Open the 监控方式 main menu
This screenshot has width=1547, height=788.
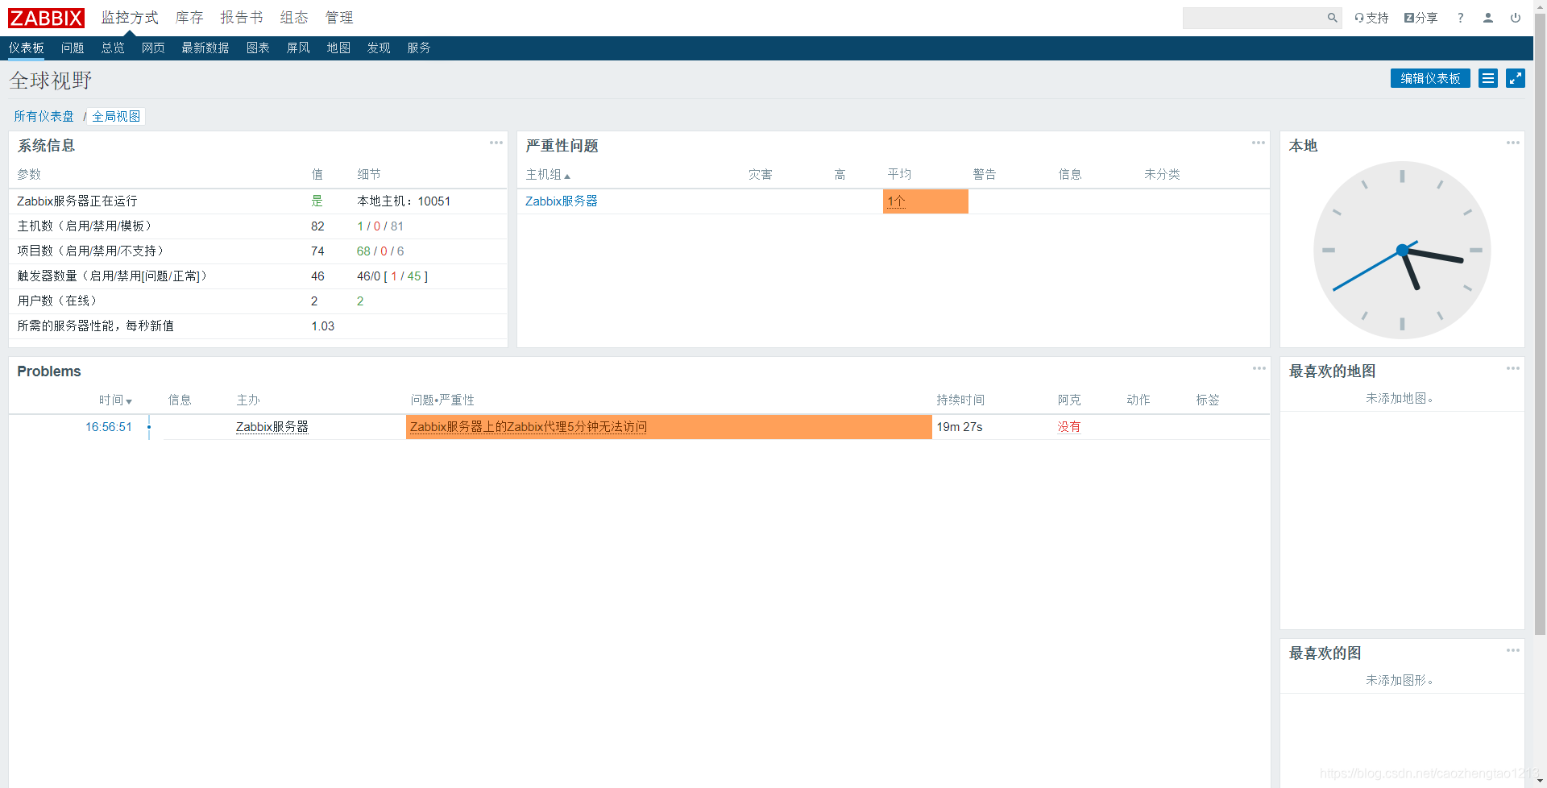click(x=130, y=18)
